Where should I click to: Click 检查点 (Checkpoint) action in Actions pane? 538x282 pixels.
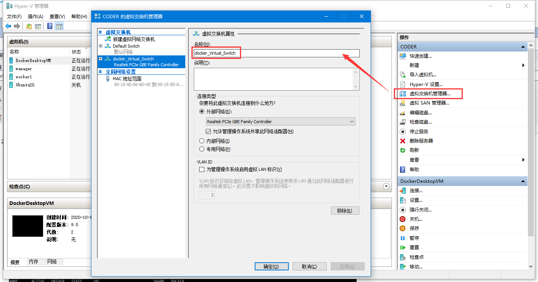click(x=417, y=257)
